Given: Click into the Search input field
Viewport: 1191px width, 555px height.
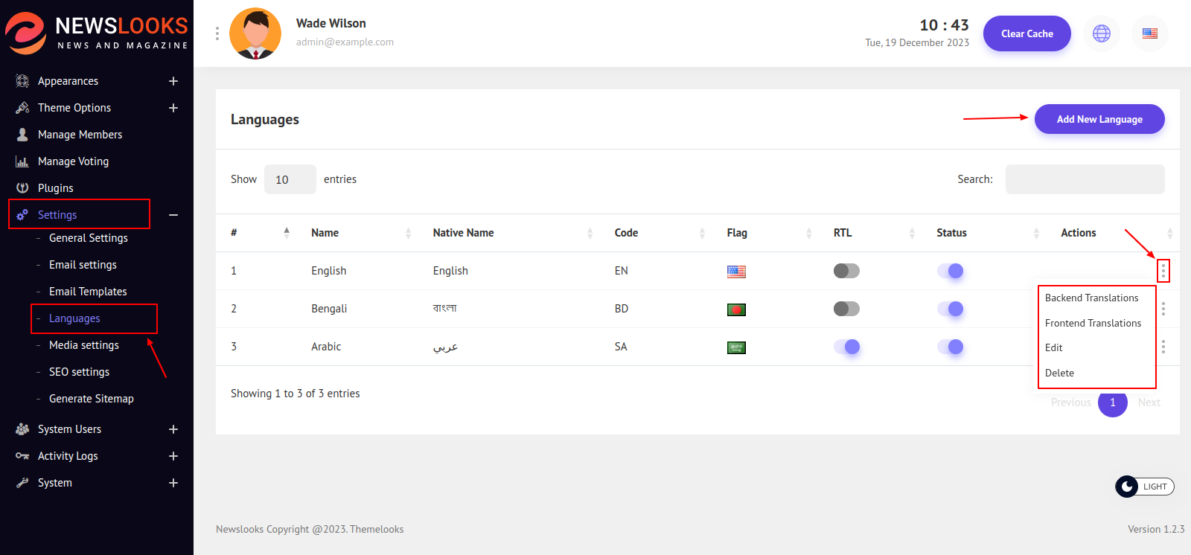Looking at the screenshot, I should [1085, 179].
